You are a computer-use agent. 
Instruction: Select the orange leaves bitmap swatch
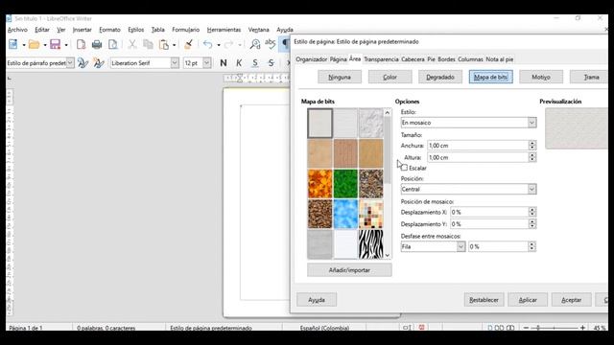click(x=319, y=184)
